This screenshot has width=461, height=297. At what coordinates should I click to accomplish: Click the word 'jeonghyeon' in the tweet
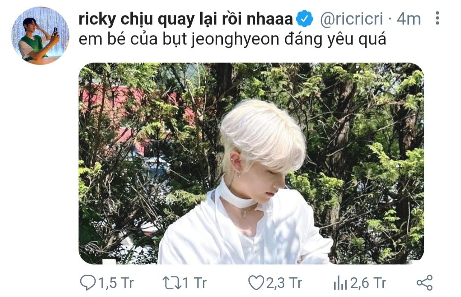coord(235,40)
